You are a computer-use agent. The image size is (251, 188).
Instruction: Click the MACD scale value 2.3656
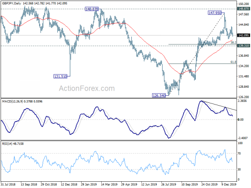(x=242, y=101)
